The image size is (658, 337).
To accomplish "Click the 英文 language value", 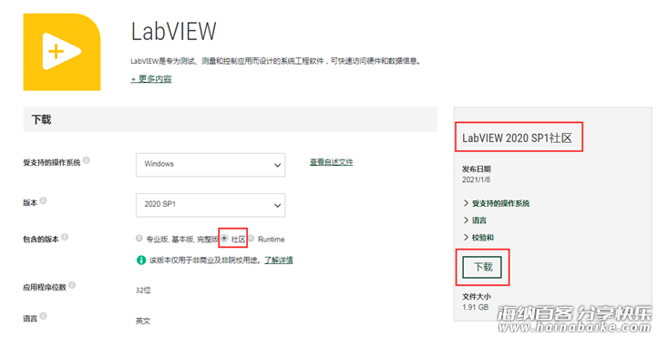I will coord(143,322).
